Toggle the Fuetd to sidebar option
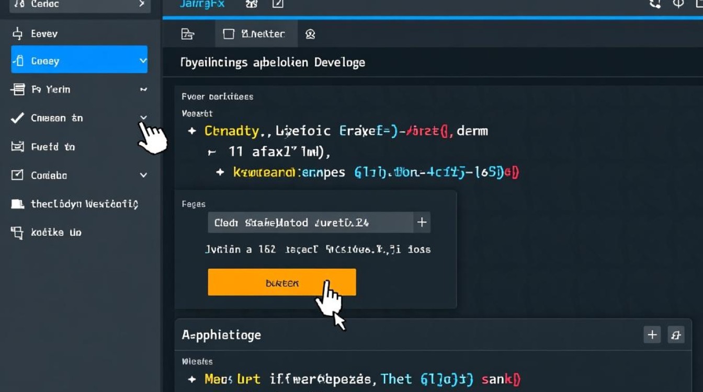703x392 pixels. (18, 146)
